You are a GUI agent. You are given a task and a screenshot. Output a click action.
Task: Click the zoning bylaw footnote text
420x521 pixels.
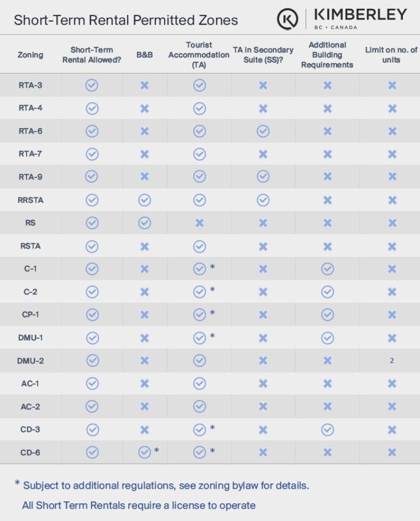click(x=166, y=486)
